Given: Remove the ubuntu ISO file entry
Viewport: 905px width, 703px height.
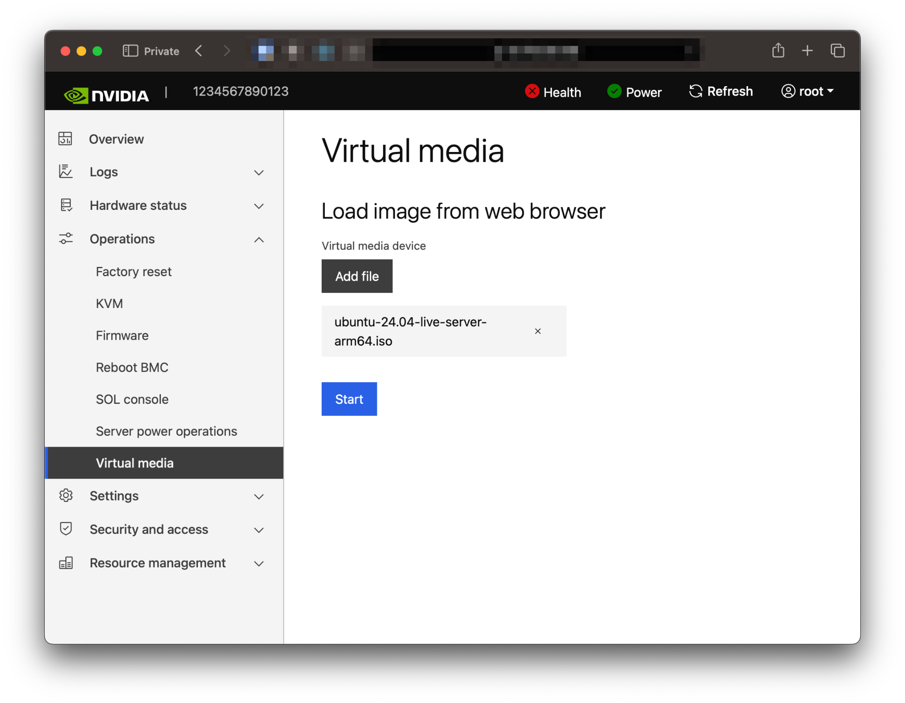Looking at the screenshot, I should (x=538, y=331).
